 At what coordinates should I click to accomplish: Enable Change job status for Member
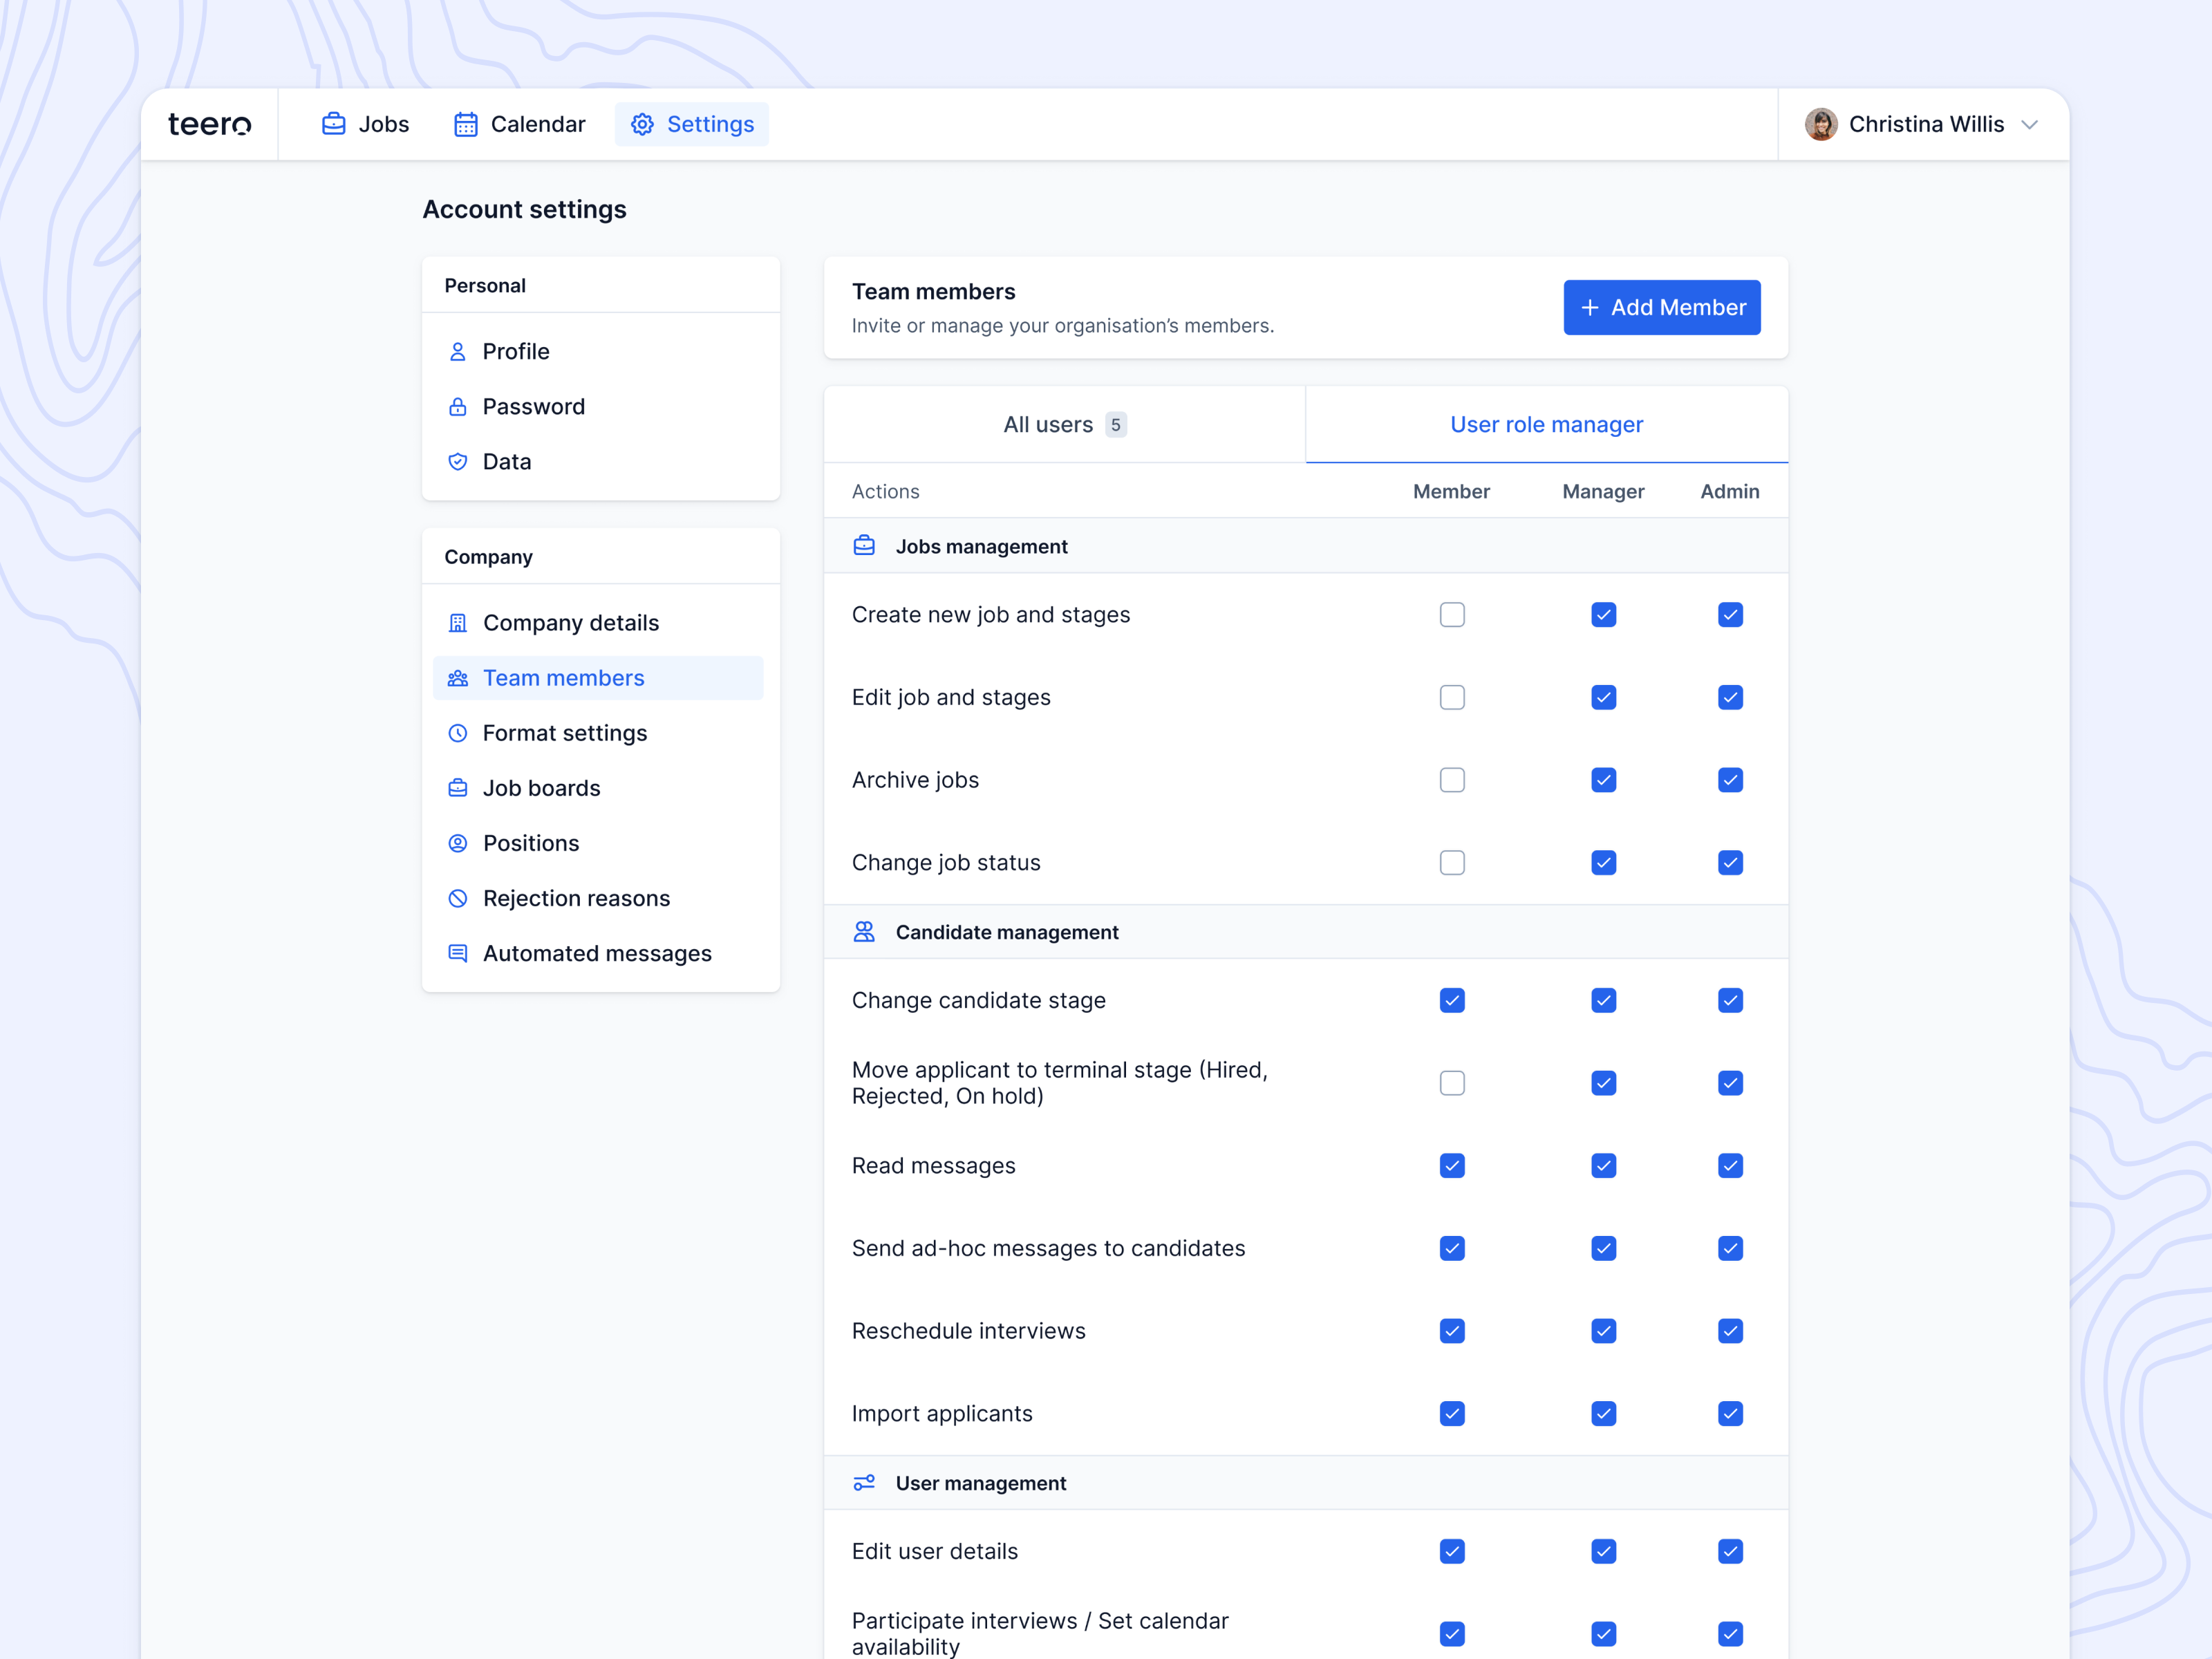click(x=1452, y=863)
